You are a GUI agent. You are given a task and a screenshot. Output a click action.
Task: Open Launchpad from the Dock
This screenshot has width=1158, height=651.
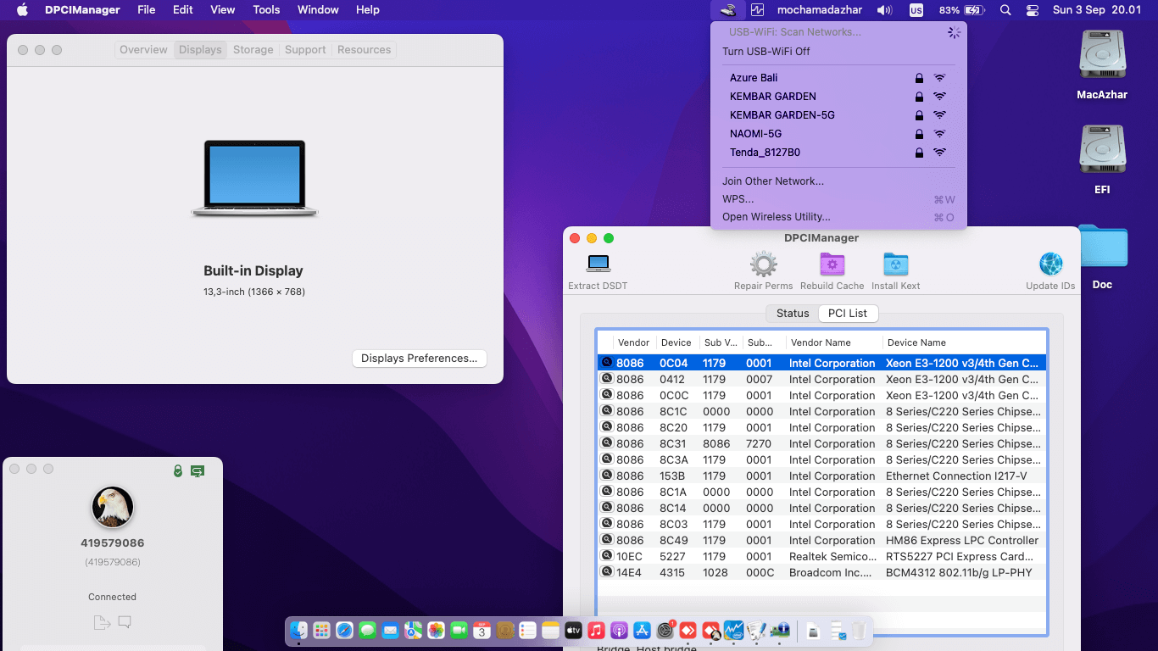pos(321,630)
